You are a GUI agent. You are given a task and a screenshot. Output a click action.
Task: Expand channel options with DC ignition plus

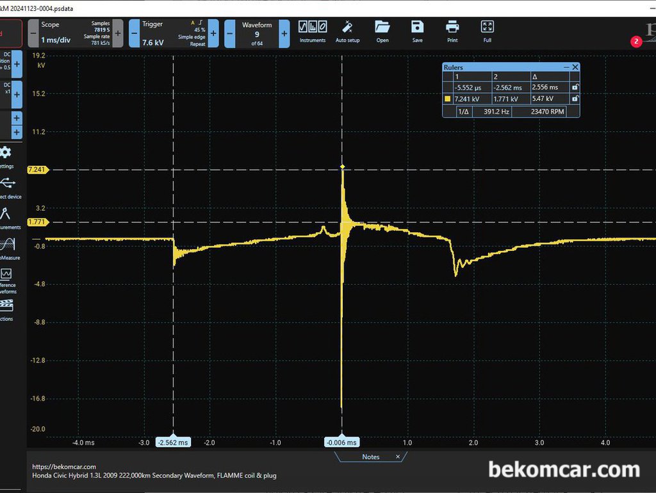17,64
